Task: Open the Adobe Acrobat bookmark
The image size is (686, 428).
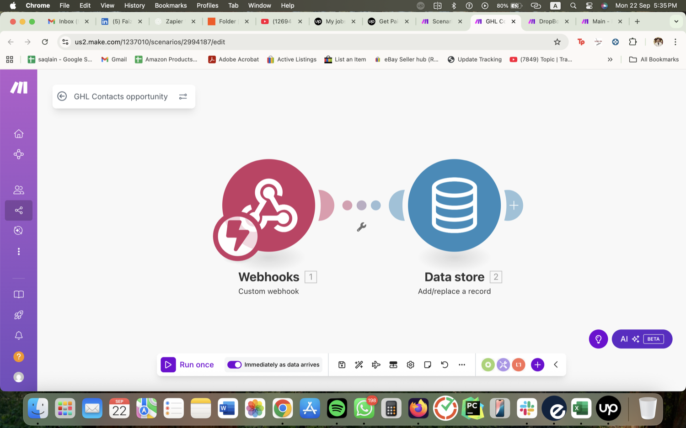Action: [234, 59]
